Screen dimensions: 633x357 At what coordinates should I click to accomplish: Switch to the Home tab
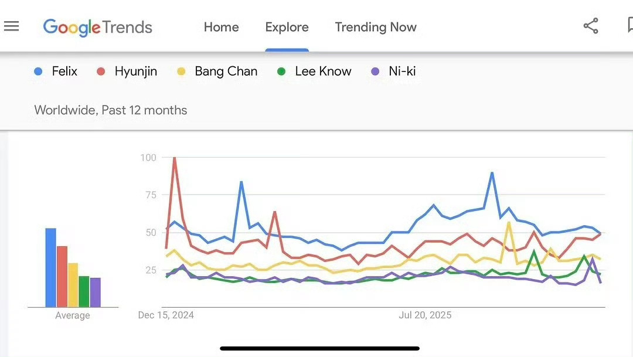pos(221,27)
